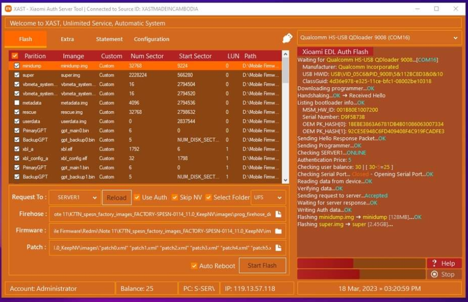Click the USB connector icon beside the port dropdown
Screen dimensions: 468x302
pyautogui.click(x=287, y=38)
